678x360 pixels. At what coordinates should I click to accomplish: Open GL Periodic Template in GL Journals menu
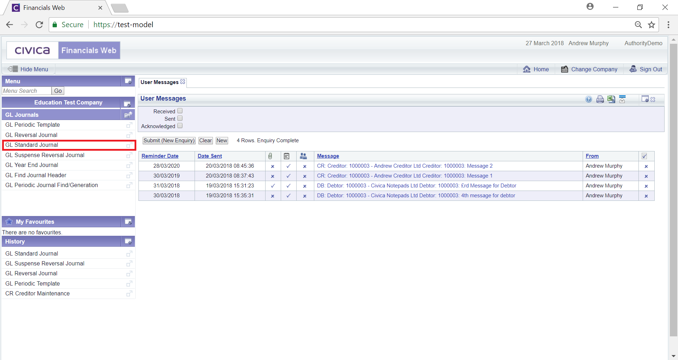coord(32,125)
